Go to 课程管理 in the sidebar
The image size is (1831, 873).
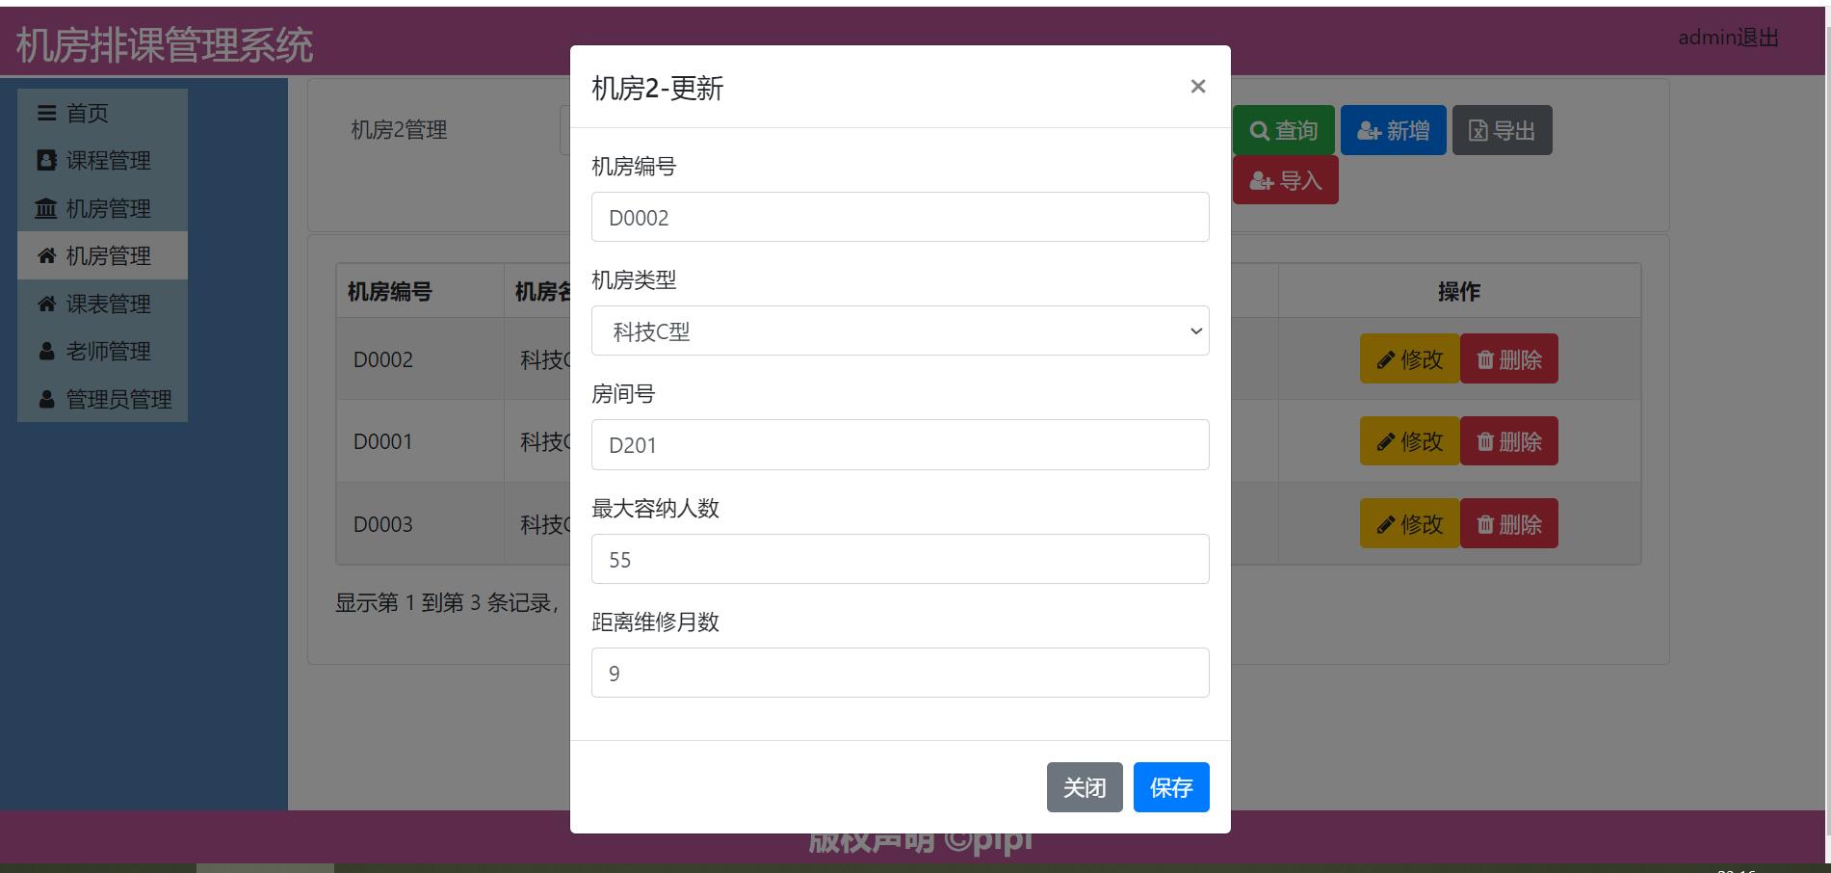coord(102,160)
